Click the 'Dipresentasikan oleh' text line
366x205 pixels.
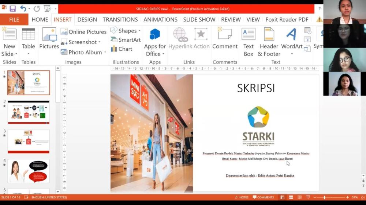coord(260,175)
